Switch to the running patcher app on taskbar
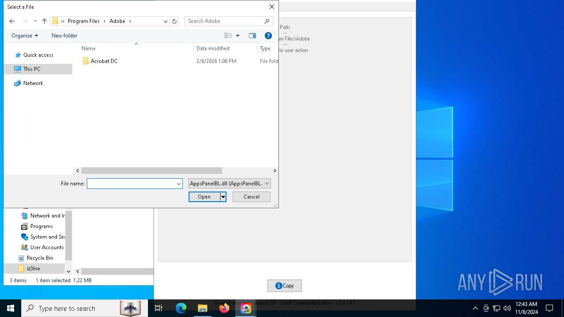The height and width of the screenshot is (317, 564). coord(246,308)
